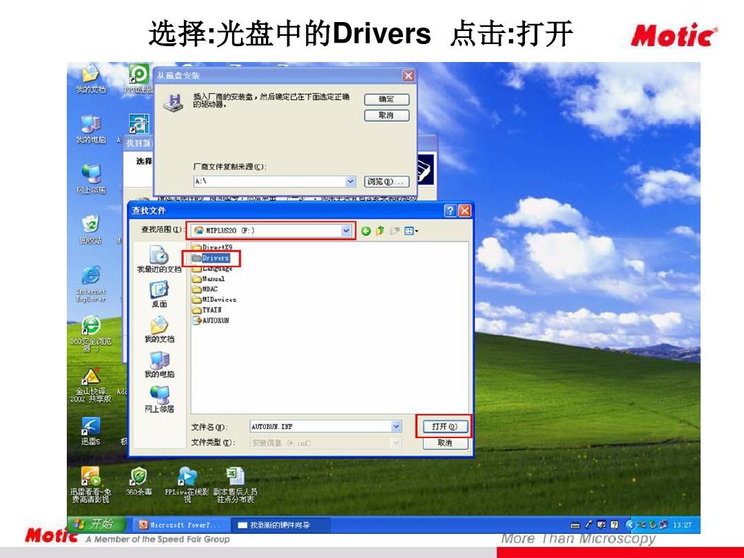Screen dimensions: 744x558
Task: Click the 打开 button
Action: coord(445,427)
